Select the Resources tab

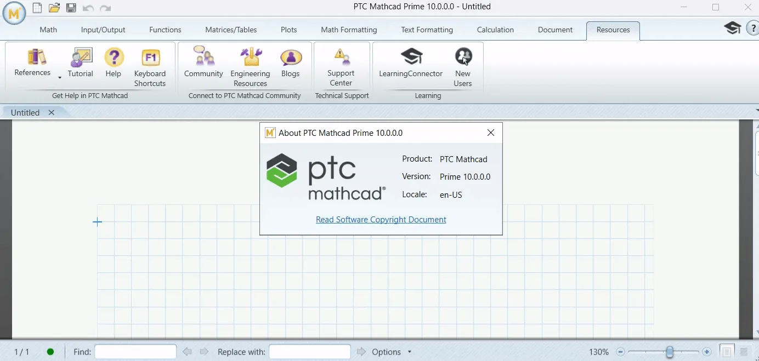[x=613, y=30]
